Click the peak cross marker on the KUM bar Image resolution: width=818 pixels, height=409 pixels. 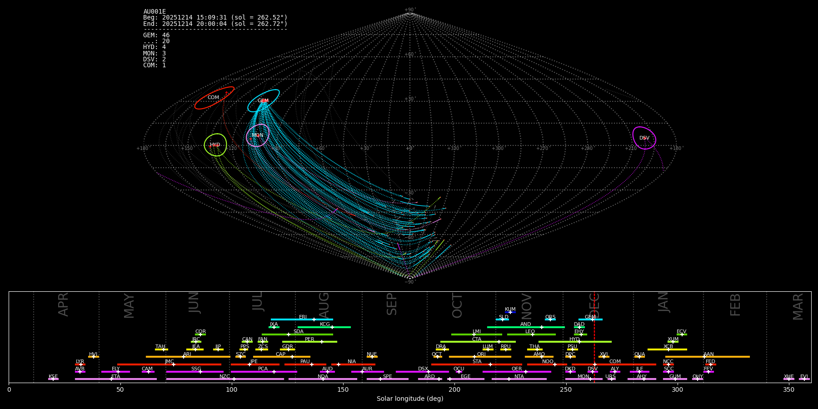tap(510, 312)
